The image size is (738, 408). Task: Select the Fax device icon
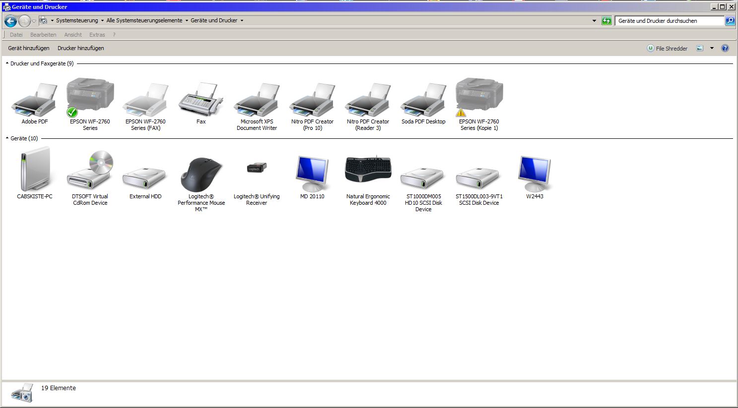coord(201,103)
